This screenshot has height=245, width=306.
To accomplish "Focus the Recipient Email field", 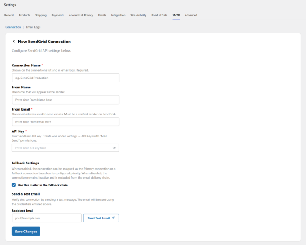I will pos(47,218).
